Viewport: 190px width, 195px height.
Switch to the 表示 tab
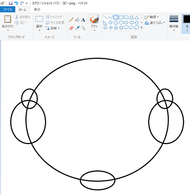coord(37,9)
